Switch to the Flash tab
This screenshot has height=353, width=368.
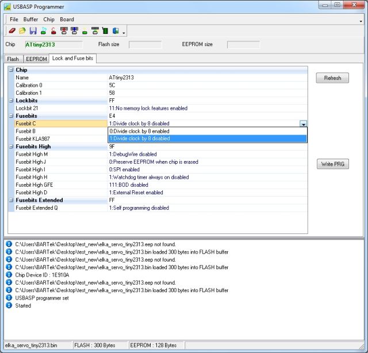pyautogui.click(x=13, y=59)
